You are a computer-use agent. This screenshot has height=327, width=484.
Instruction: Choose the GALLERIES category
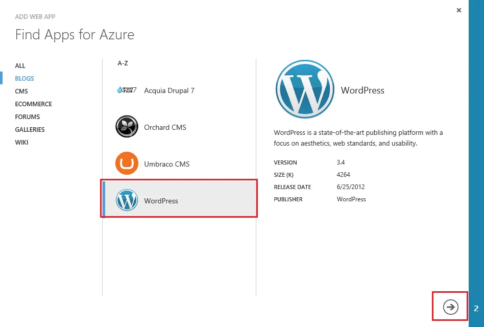point(30,130)
